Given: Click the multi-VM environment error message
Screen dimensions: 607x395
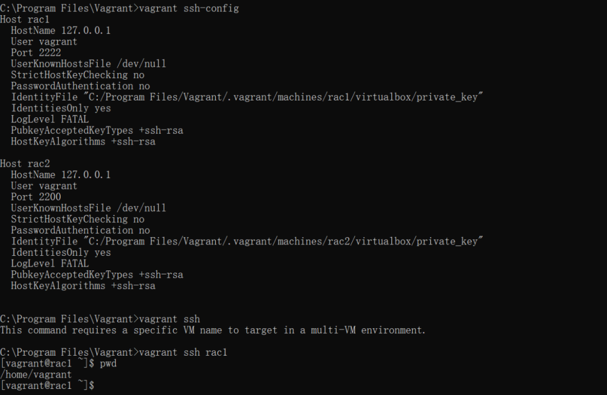Looking at the screenshot, I should click(212, 330).
